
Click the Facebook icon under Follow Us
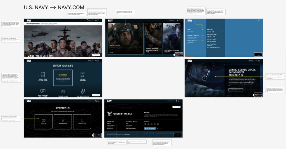pos(145,124)
